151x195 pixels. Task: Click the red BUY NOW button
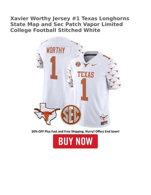pyautogui.click(x=75, y=141)
